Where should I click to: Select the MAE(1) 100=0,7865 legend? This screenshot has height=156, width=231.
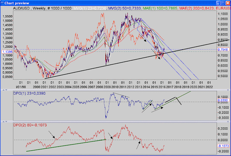pyautogui.click(x=160, y=8)
